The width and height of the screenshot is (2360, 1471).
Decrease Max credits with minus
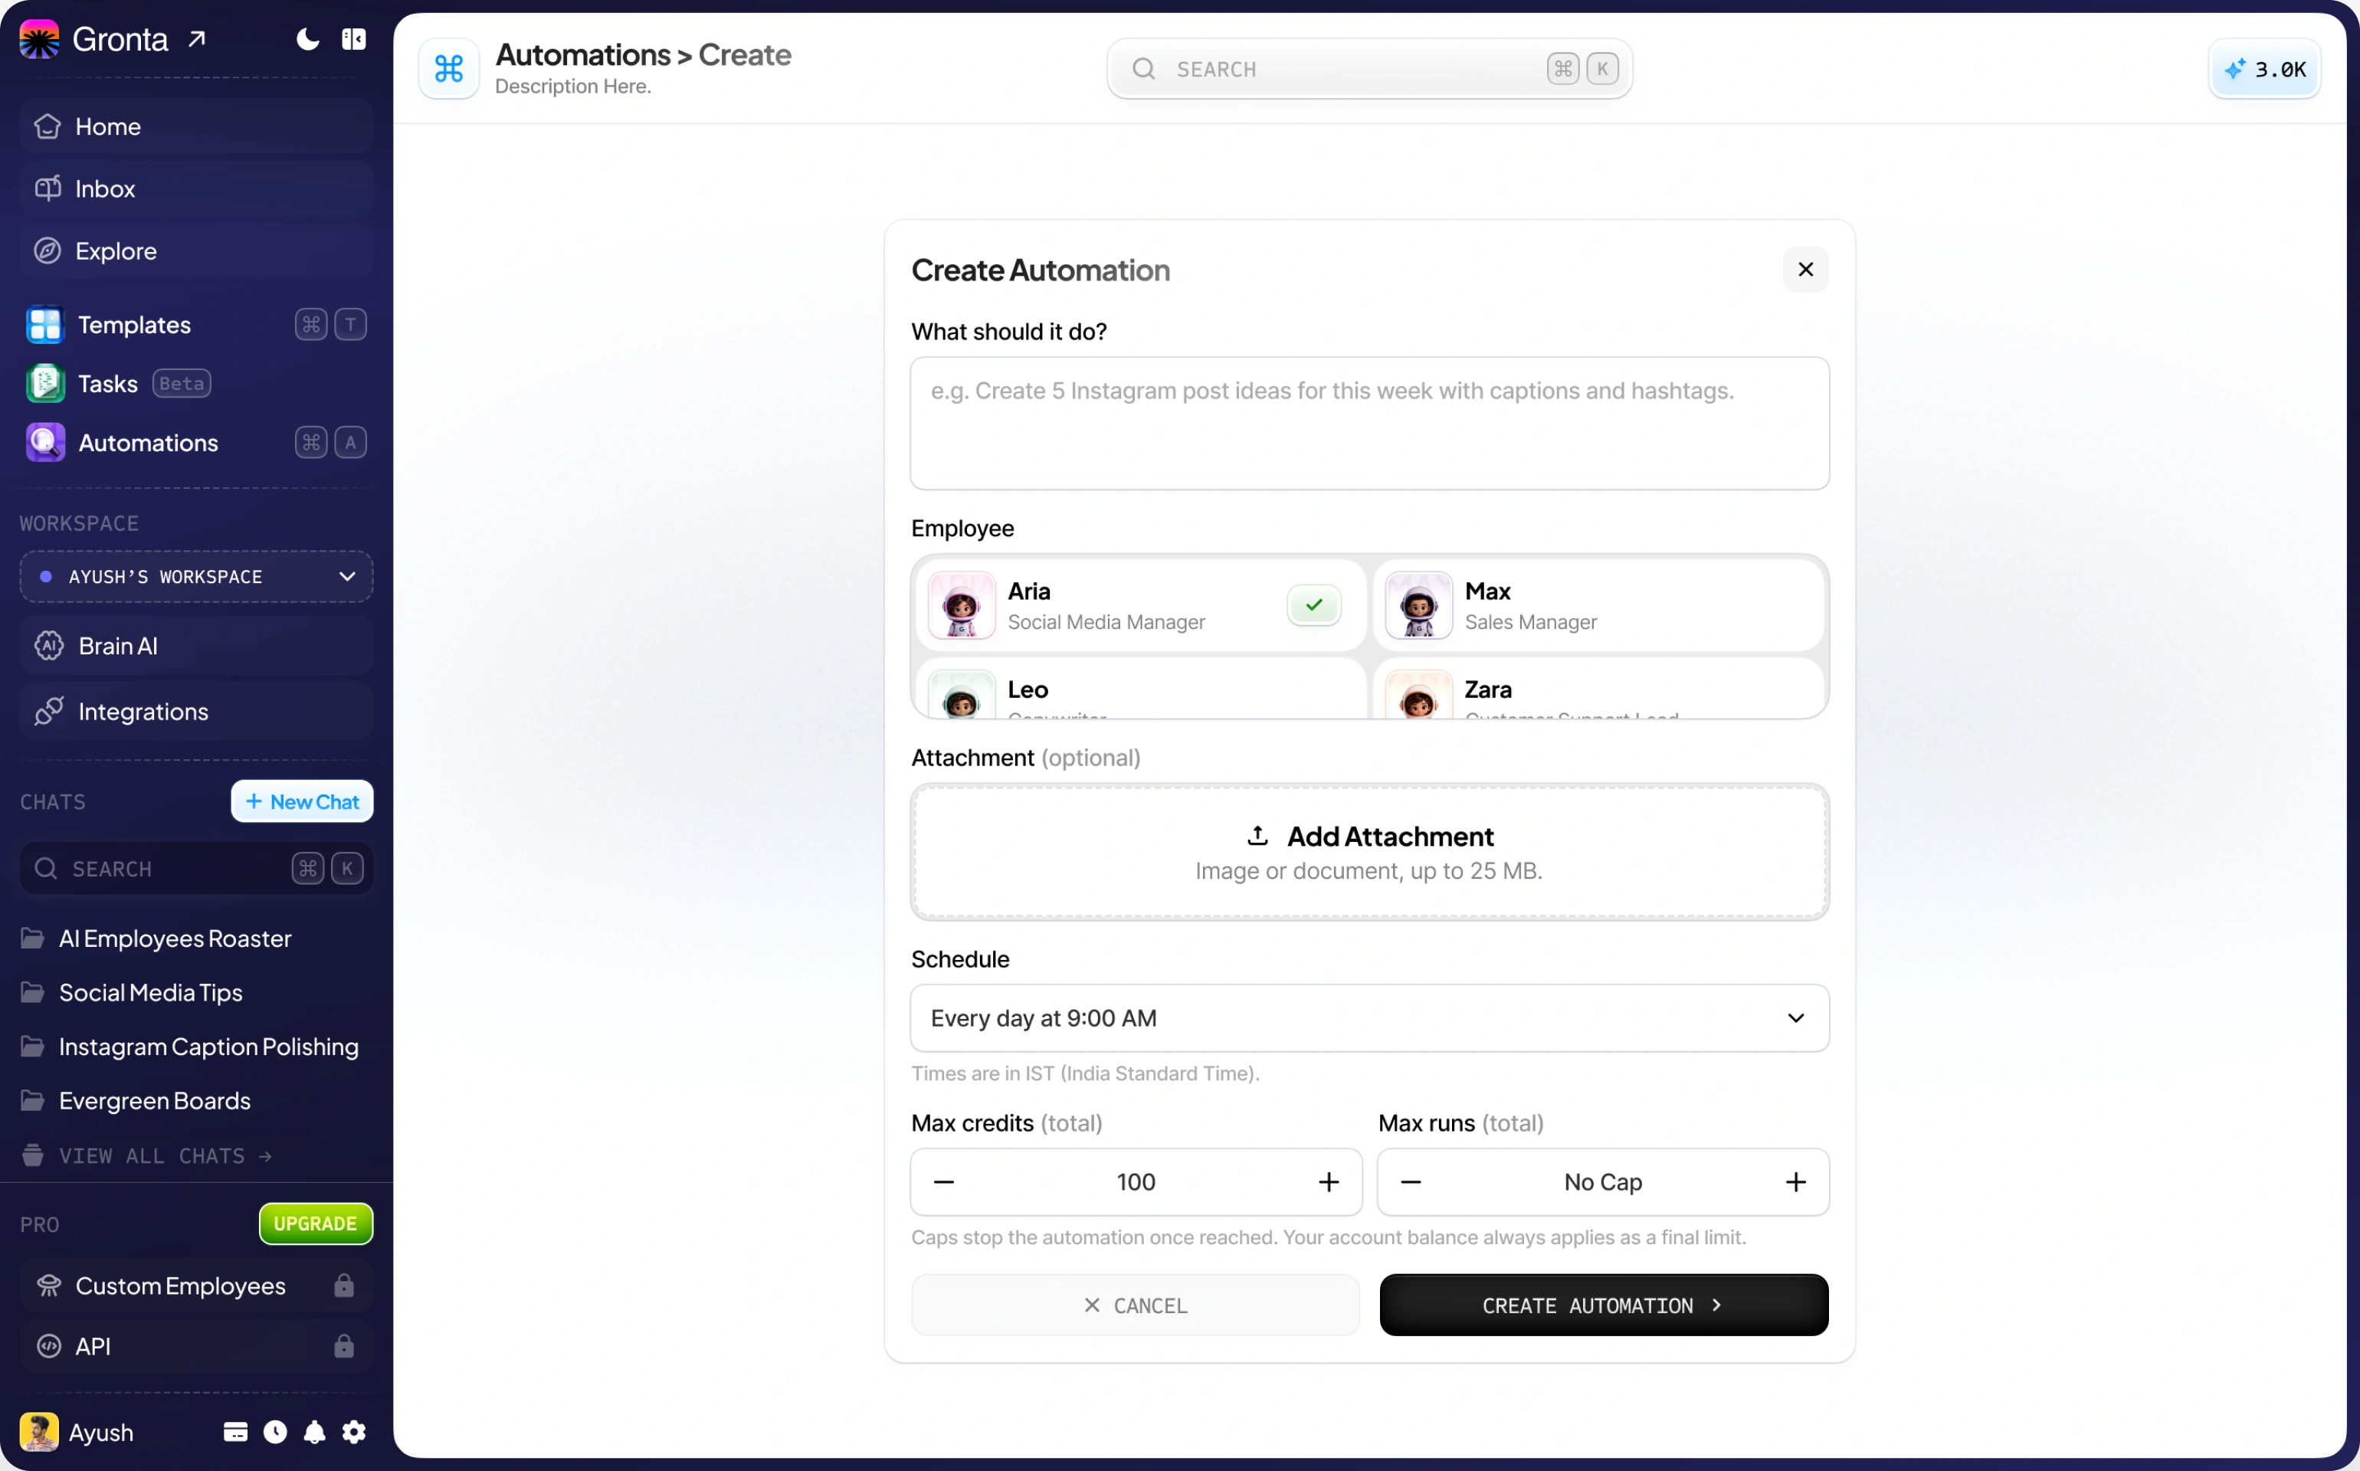click(x=943, y=1183)
